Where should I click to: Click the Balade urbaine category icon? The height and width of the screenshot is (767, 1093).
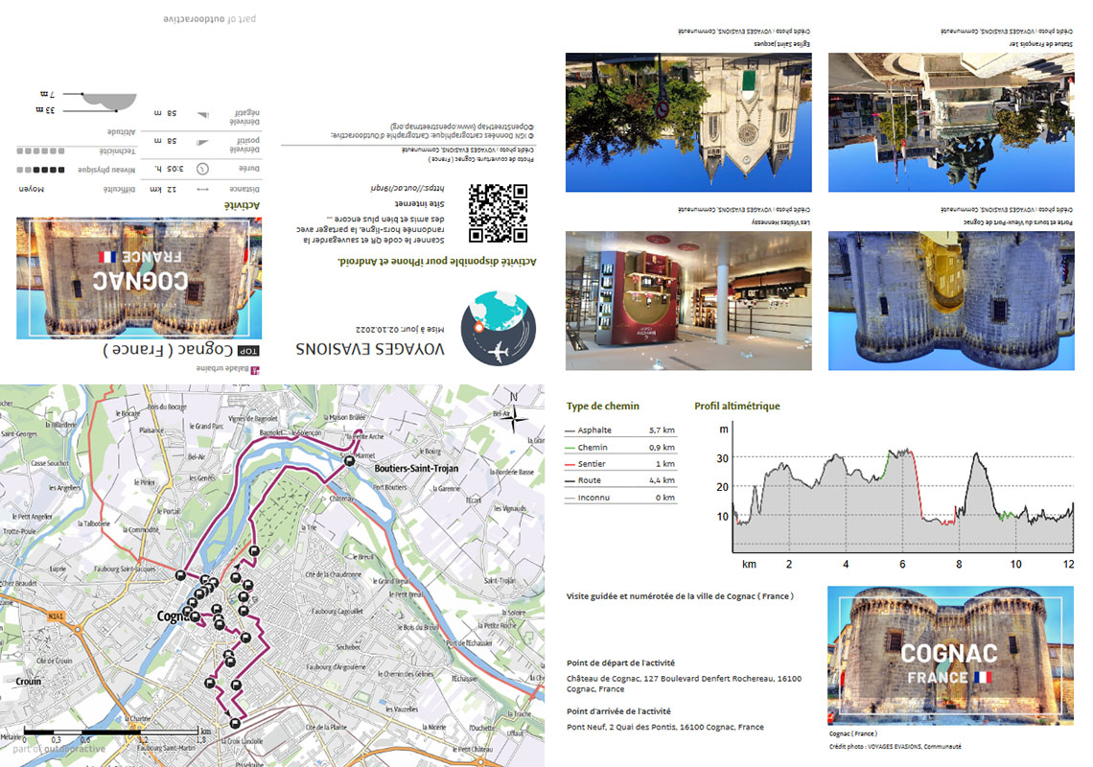pos(254,370)
